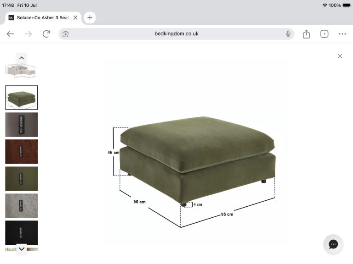This screenshot has width=353, height=264.
Task: Choose the rust brown fabric swatch thumbnail
Action: (x=22, y=152)
